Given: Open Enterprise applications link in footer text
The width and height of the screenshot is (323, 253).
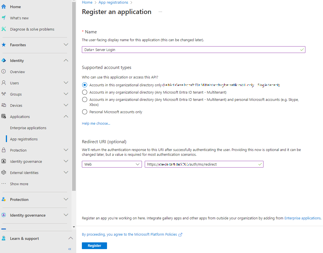Looking at the screenshot, I should click(302, 218).
